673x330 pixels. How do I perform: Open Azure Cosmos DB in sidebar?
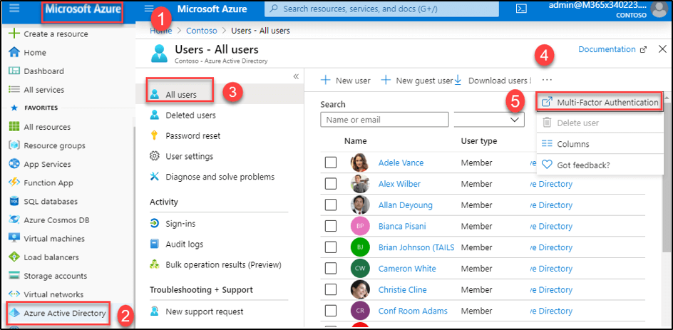[x=56, y=220]
